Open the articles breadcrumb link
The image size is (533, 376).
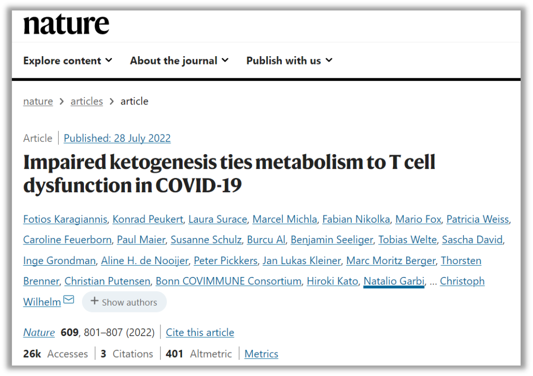tap(87, 101)
